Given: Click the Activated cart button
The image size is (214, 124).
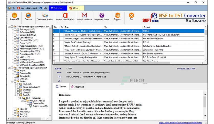Looking at the screenshot, I should [x=58, y=8].
